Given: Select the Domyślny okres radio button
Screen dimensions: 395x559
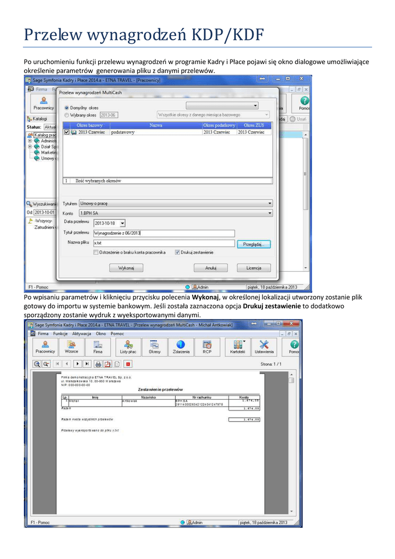Looking at the screenshot, I should point(67,108).
